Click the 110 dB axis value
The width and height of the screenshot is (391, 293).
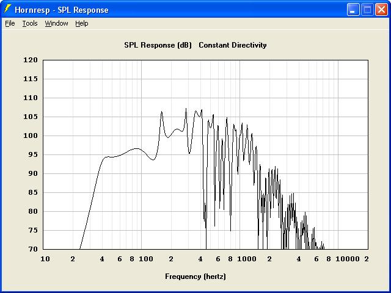(x=31, y=98)
